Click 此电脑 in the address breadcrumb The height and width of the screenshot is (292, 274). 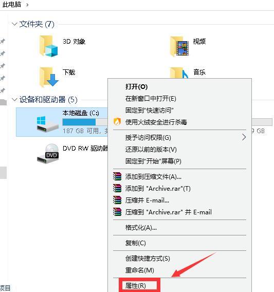pos(11,5)
